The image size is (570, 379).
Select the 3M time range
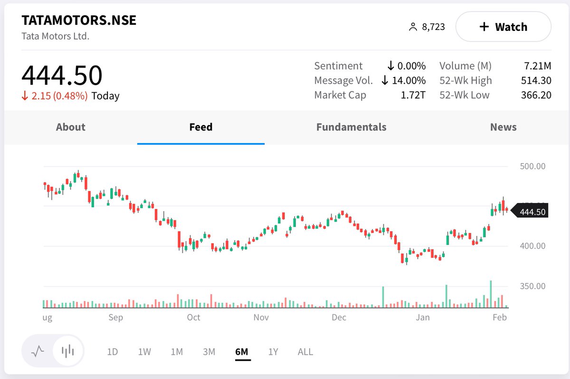[209, 352]
